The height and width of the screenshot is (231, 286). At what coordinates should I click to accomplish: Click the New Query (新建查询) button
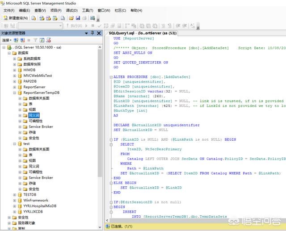click(x=16, y=18)
